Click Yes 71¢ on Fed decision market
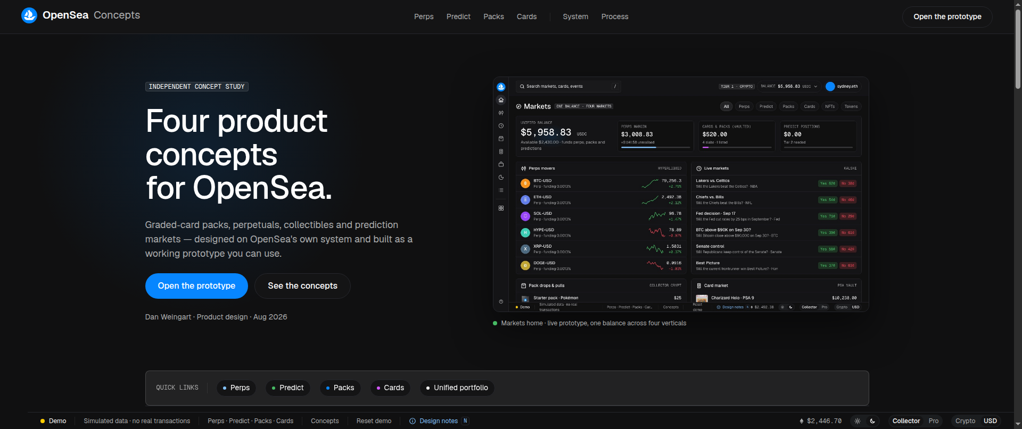1022x429 pixels. (x=828, y=216)
